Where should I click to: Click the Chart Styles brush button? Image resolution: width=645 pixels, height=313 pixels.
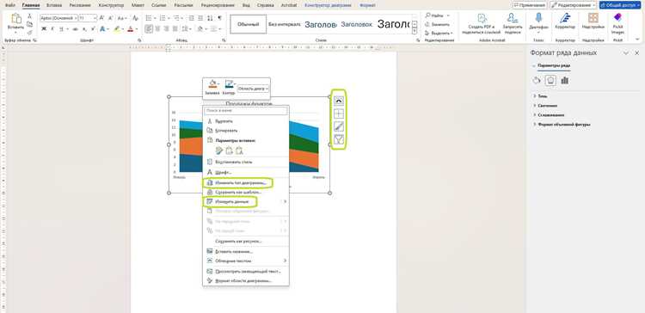click(x=339, y=126)
